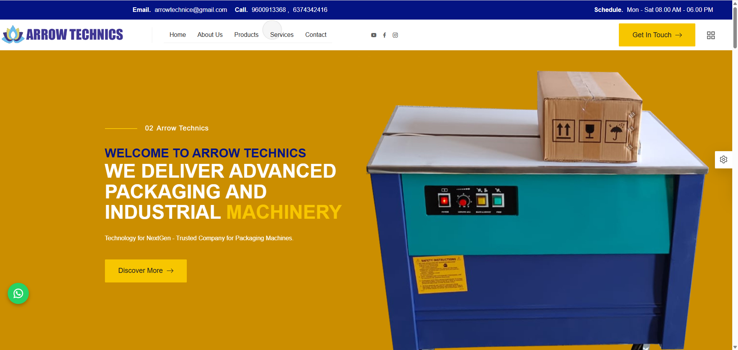Open the Facebook social icon

384,35
